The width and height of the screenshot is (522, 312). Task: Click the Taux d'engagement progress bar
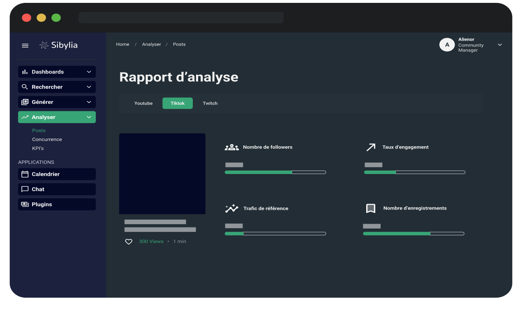pos(415,172)
